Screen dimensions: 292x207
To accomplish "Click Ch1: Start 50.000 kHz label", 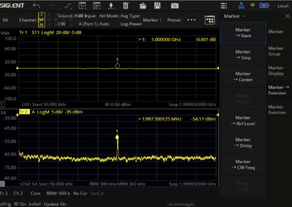I will coord(44,105).
